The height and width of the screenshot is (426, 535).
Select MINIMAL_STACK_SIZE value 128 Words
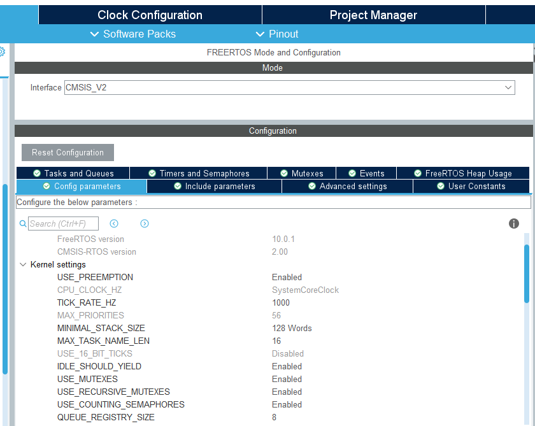pyautogui.click(x=292, y=328)
